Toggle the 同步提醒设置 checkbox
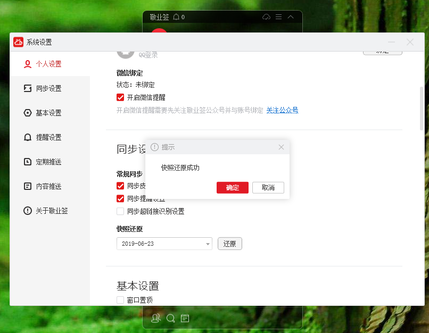The width and height of the screenshot is (429, 333). [120, 198]
